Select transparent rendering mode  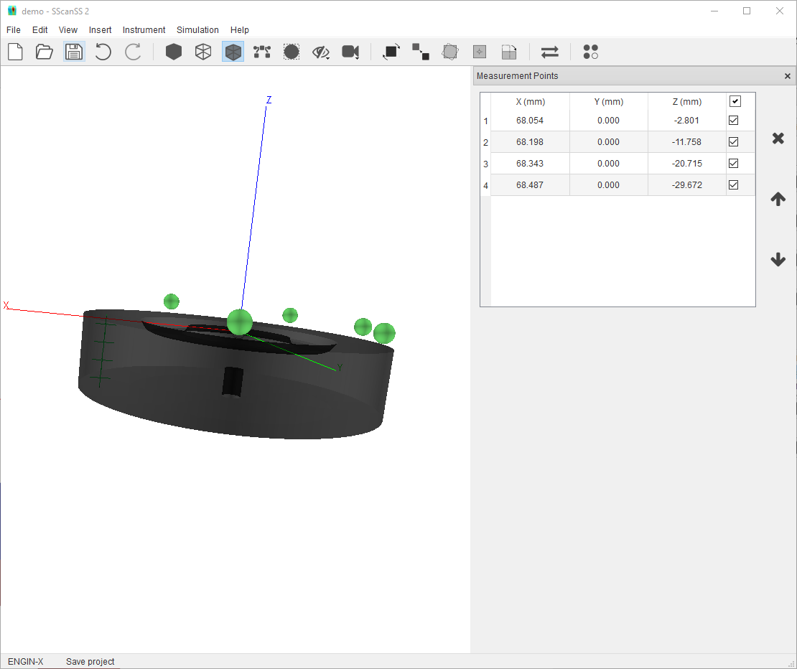[x=233, y=52]
